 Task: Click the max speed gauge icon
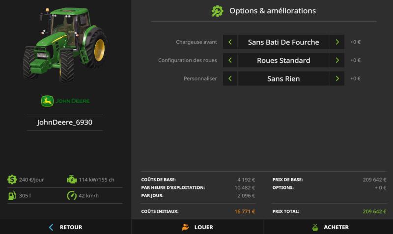(72, 196)
